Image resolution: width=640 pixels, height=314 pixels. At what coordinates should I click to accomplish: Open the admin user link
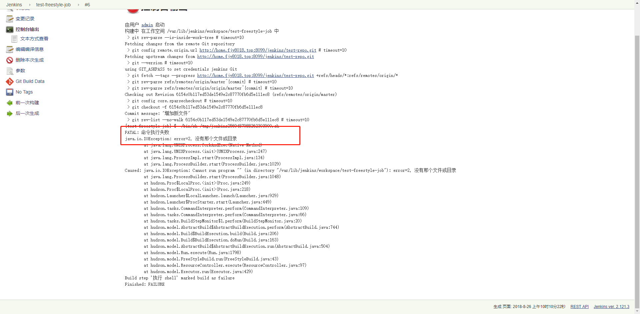pyautogui.click(x=147, y=25)
